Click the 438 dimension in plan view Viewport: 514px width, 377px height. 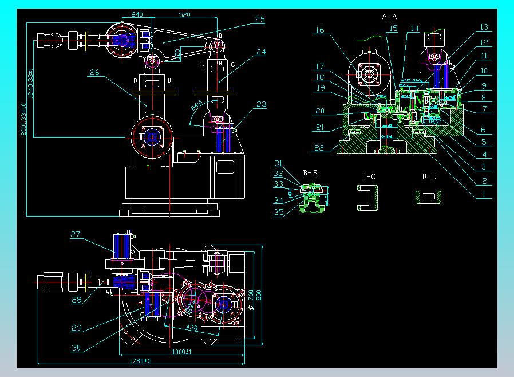[x=192, y=327]
